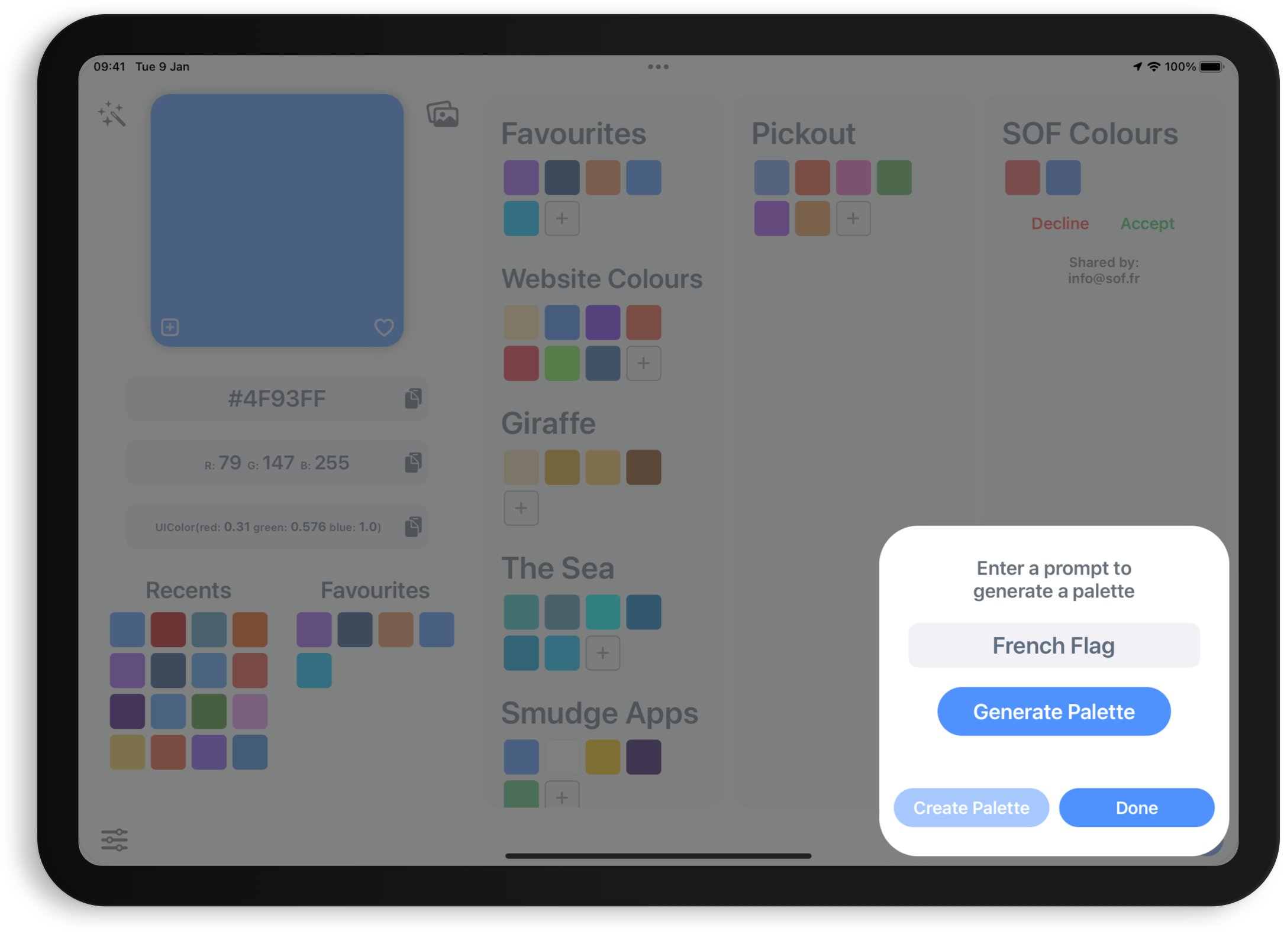Accept the shared SOF Colours palette
The image size is (1284, 934).
coord(1147,224)
